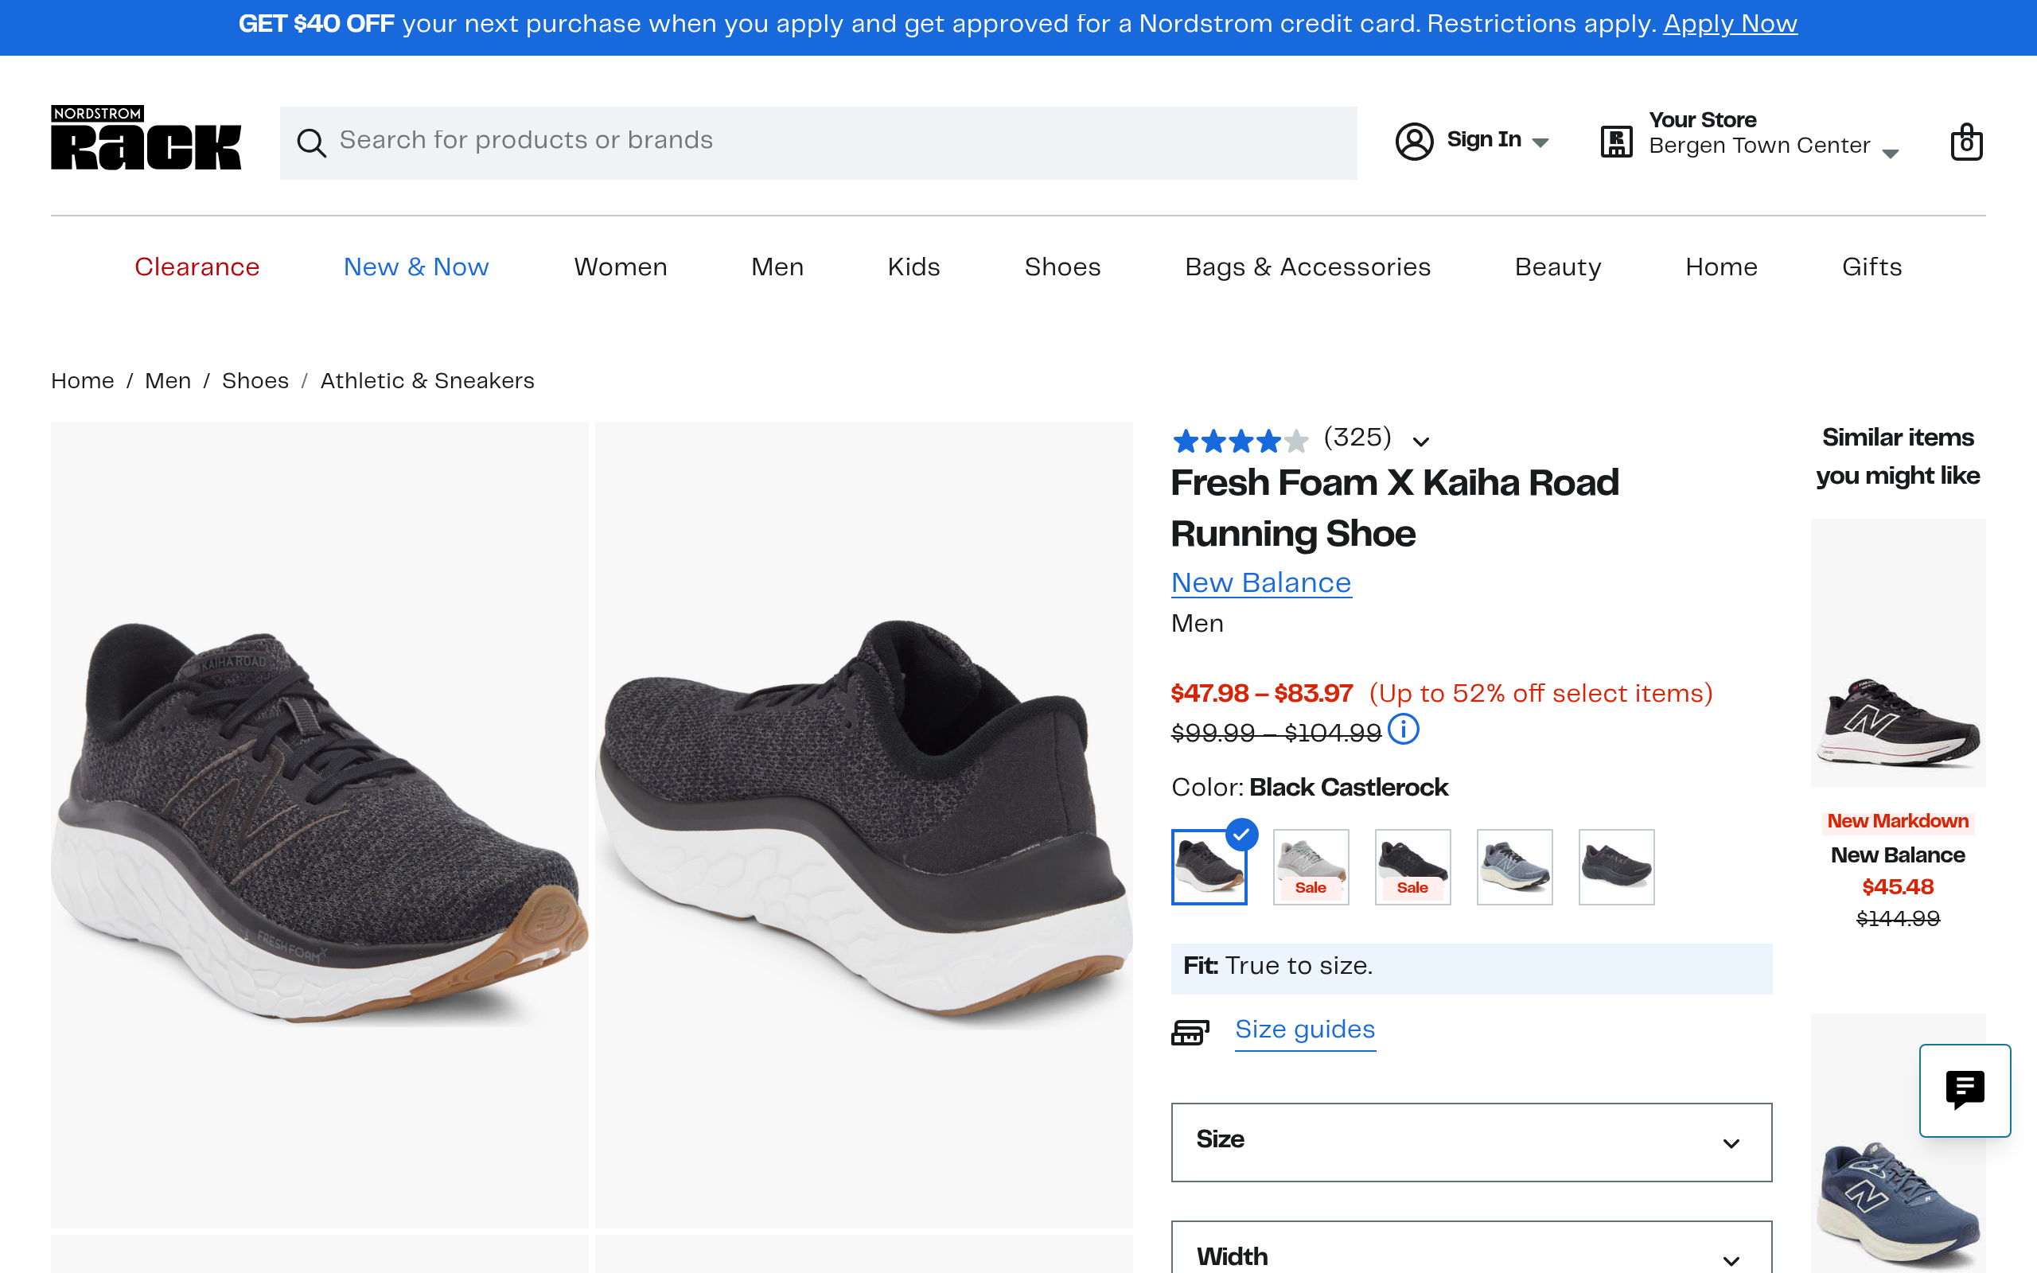Viewport: 2037px width, 1273px height.
Task: Open the Beauty menu
Action: point(1558,267)
